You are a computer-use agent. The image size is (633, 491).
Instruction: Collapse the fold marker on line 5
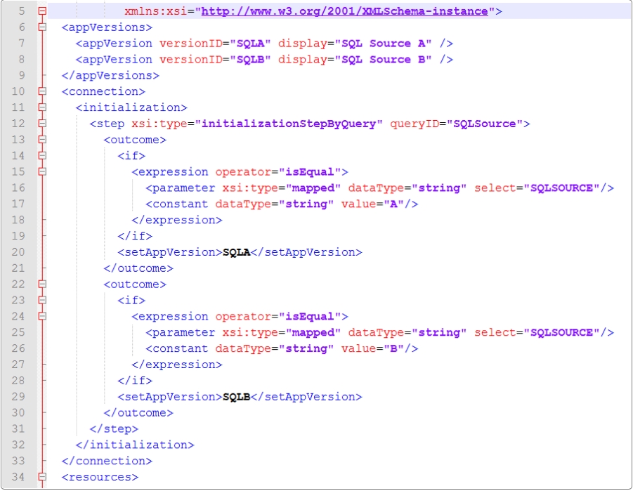point(42,11)
